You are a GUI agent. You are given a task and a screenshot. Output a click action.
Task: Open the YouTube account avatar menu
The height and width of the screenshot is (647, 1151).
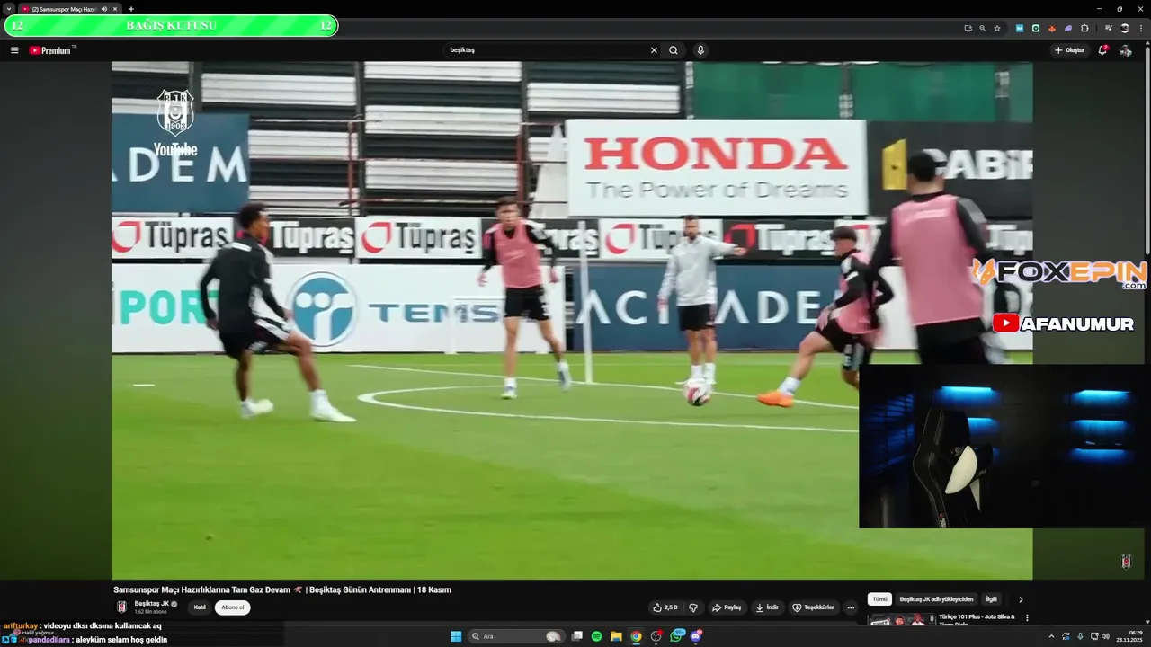point(1125,50)
